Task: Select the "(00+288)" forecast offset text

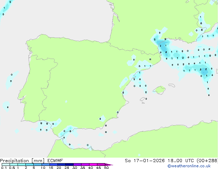Action: pos(207,161)
